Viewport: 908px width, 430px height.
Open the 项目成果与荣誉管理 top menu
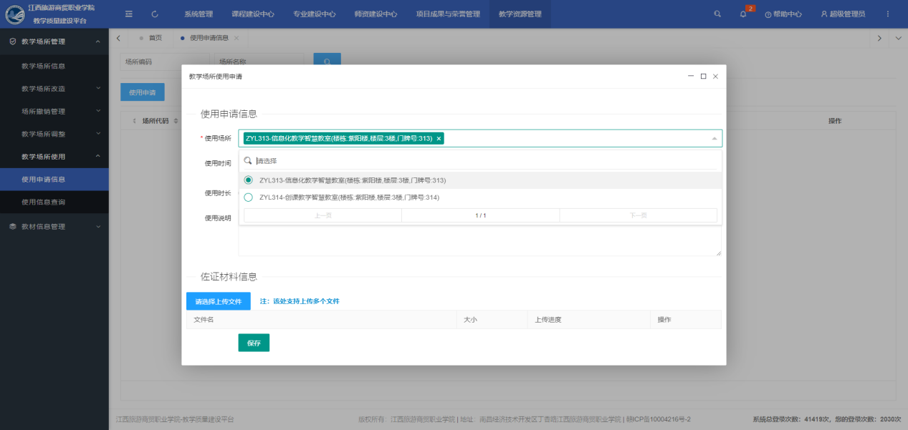coord(448,14)
